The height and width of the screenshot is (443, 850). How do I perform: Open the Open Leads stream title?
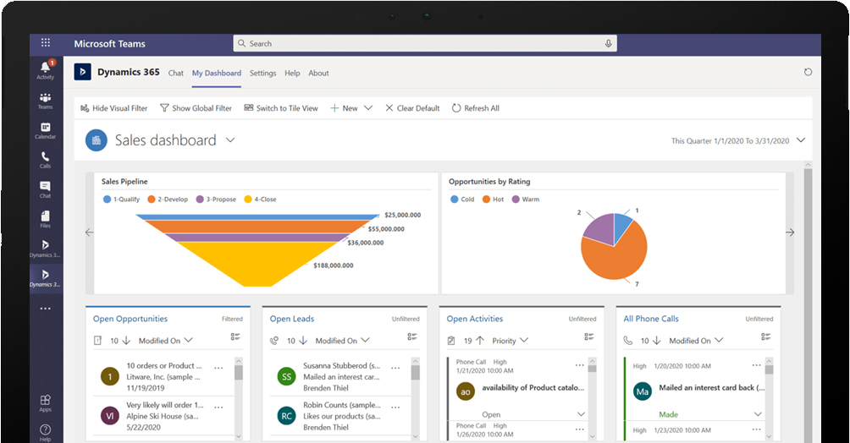coord(292,319)
